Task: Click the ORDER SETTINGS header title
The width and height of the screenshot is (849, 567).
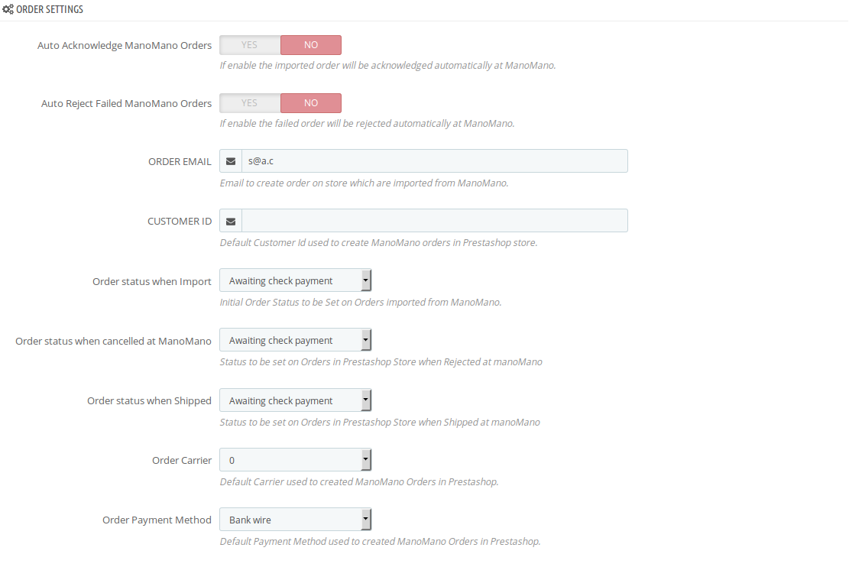Action: (50, 9)
